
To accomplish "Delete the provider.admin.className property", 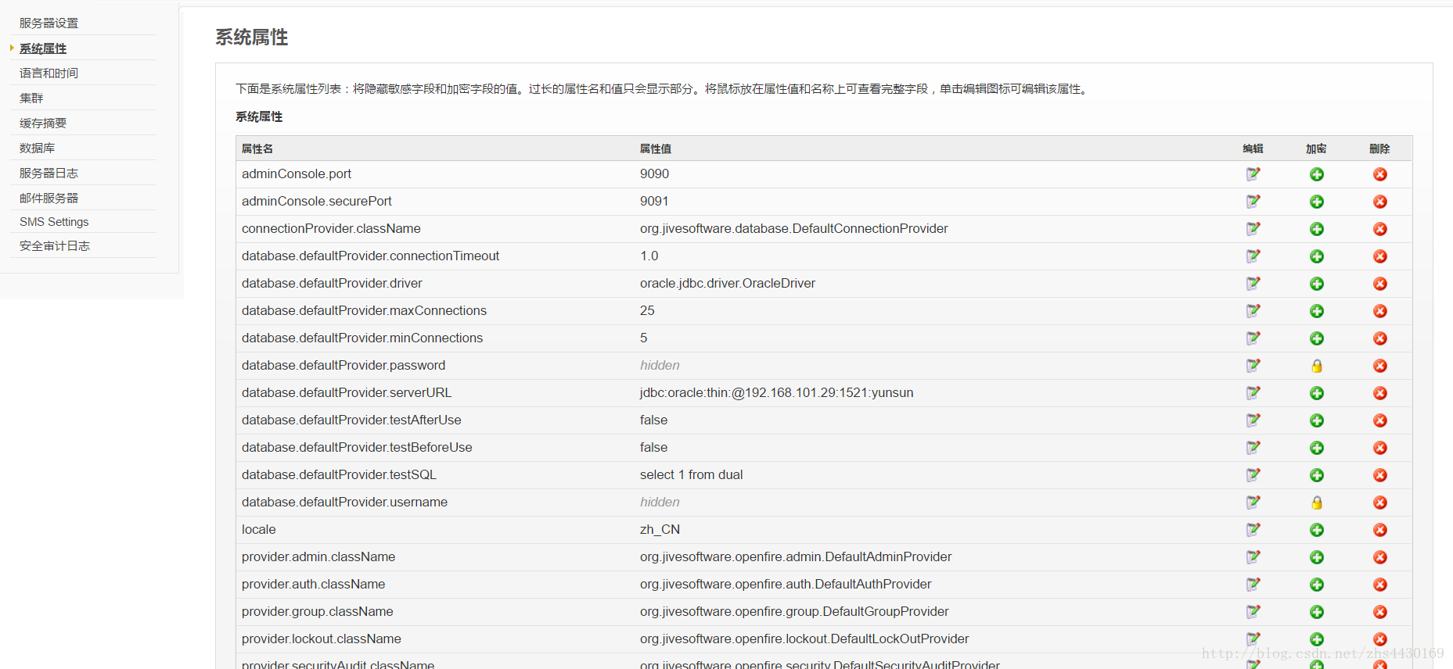I will click(1380, 557).
